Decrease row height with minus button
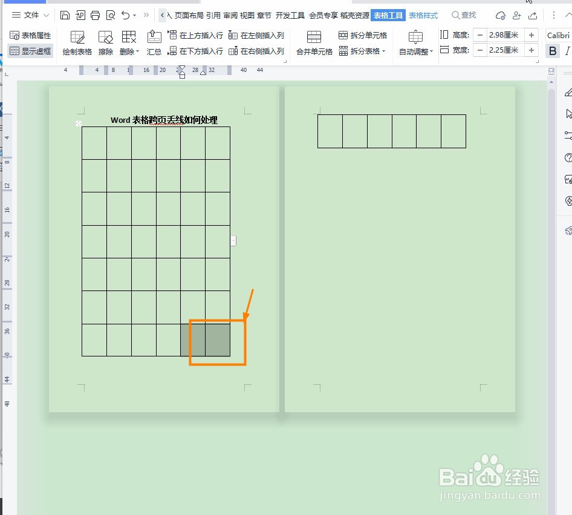Screen dimensions: 572x515 480,35
